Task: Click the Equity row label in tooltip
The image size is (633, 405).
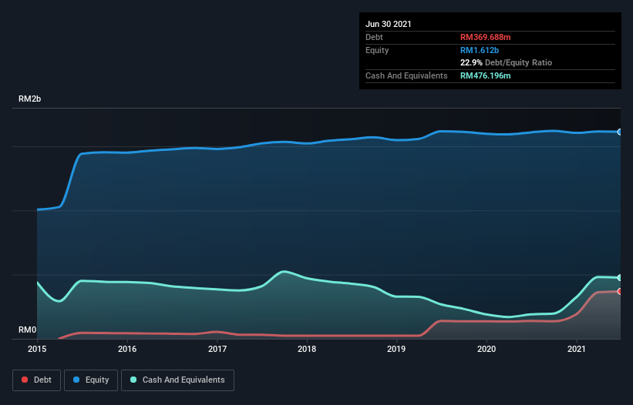Action: tap(377, 50)
